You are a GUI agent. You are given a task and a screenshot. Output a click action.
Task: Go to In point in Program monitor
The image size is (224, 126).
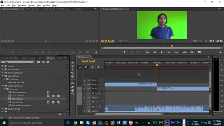148,52
